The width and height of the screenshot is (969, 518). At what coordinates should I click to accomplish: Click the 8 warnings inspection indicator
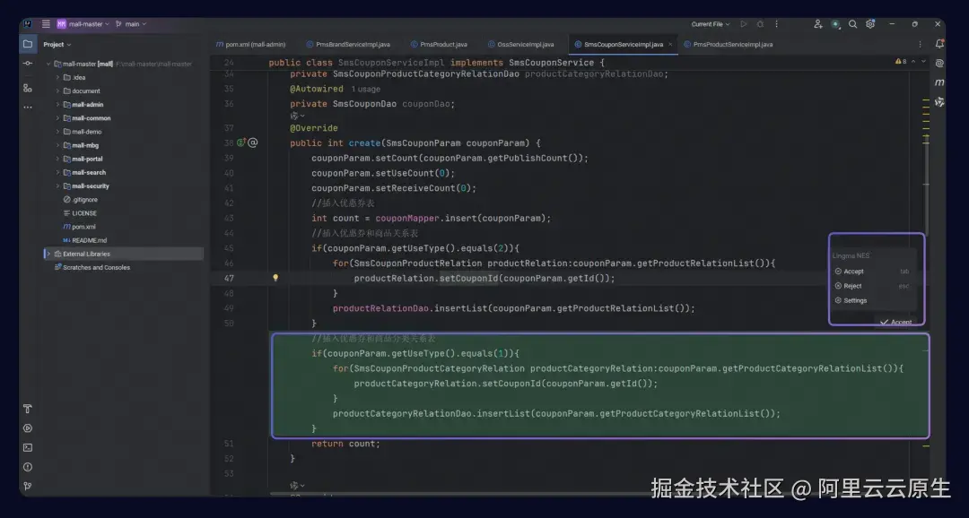click(x=901, y=62)
